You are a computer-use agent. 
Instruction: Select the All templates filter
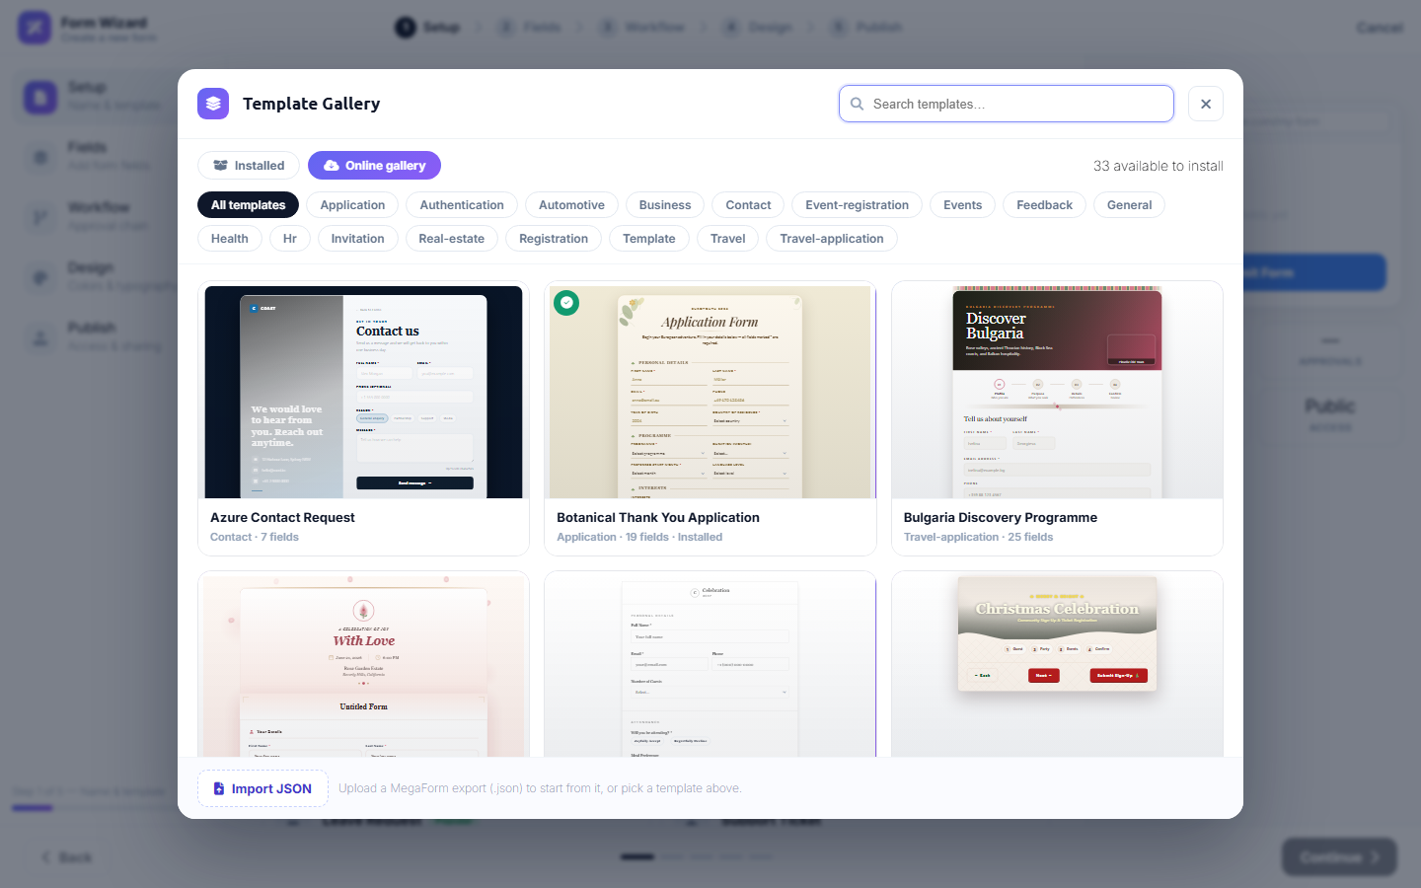point(248,205)
